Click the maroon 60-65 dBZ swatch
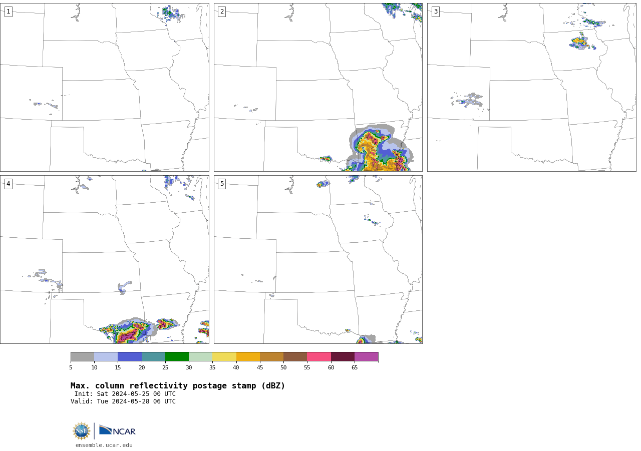641x451 pixels. click(x=343, y=356)
